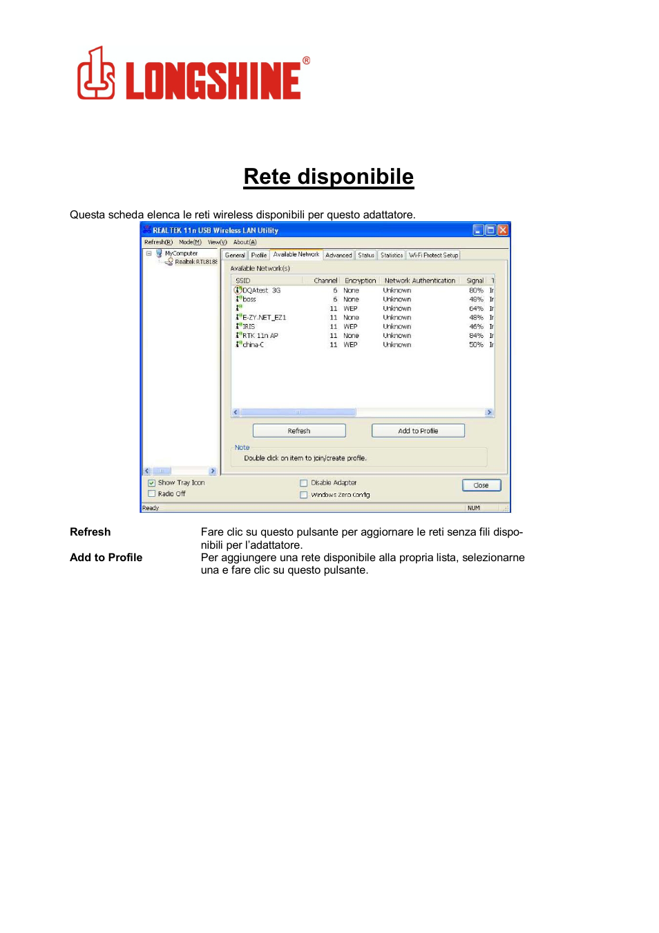Maximize the Realtek utility window

pos(490,230)
